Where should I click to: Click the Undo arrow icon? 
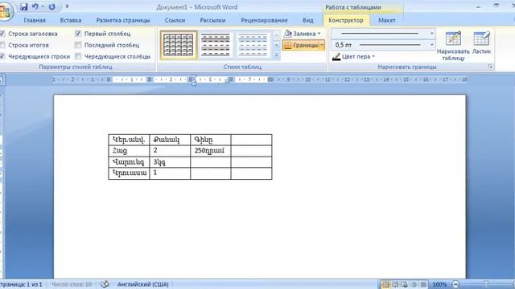(x=35, y=6)
